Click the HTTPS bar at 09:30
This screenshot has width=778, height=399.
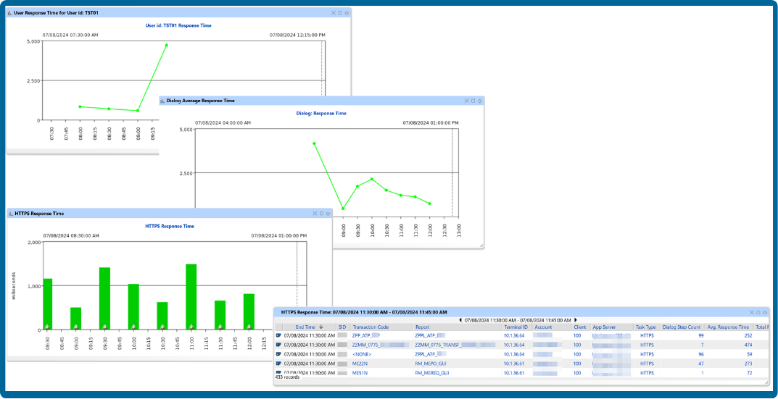pyautogui.click(x=104, y=298)
